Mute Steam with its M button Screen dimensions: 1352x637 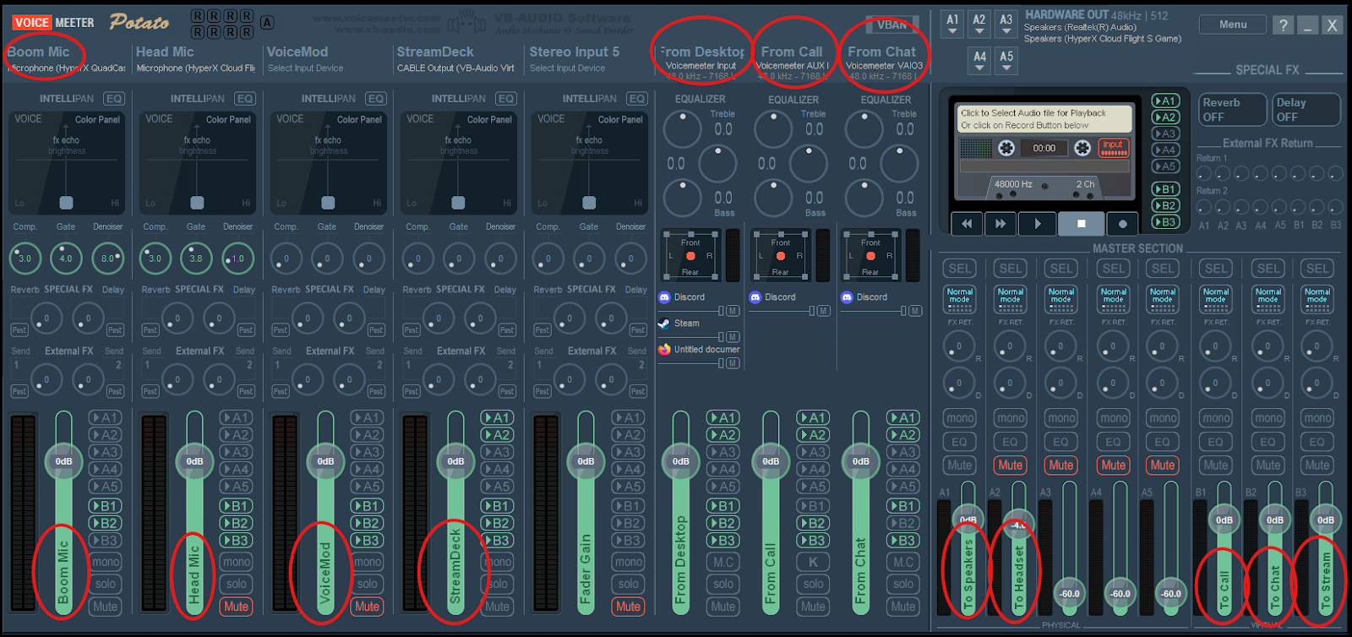pos(733,337)
